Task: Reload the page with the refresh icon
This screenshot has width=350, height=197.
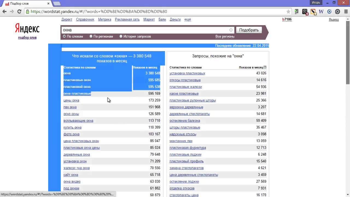Action: [x=19, y=11]
